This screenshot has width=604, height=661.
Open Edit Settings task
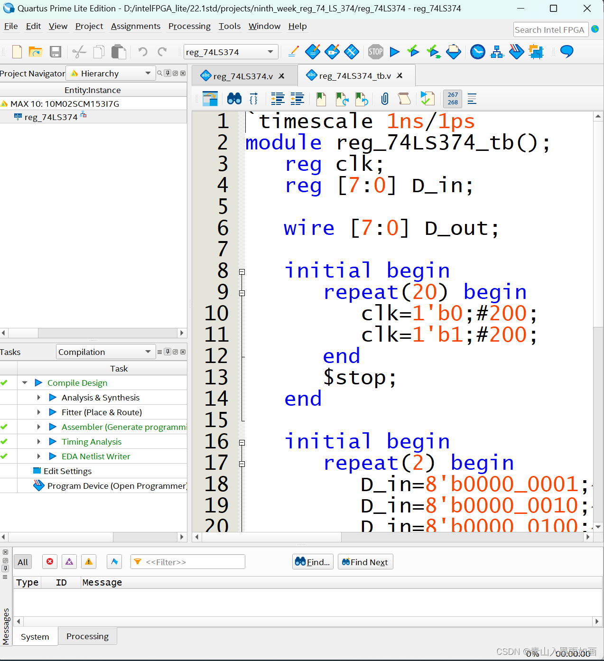pyautogui.click(x=67, y=471)
